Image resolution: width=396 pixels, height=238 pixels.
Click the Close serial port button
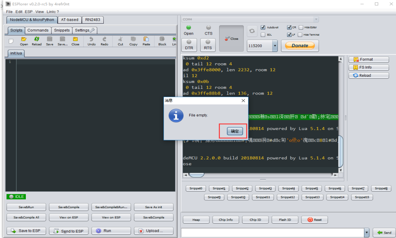(231, 38)
